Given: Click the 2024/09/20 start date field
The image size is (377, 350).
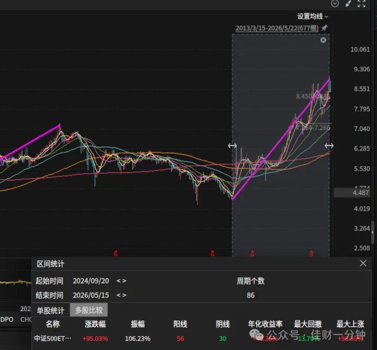Looking at the screenshot, I should [91, 281].
